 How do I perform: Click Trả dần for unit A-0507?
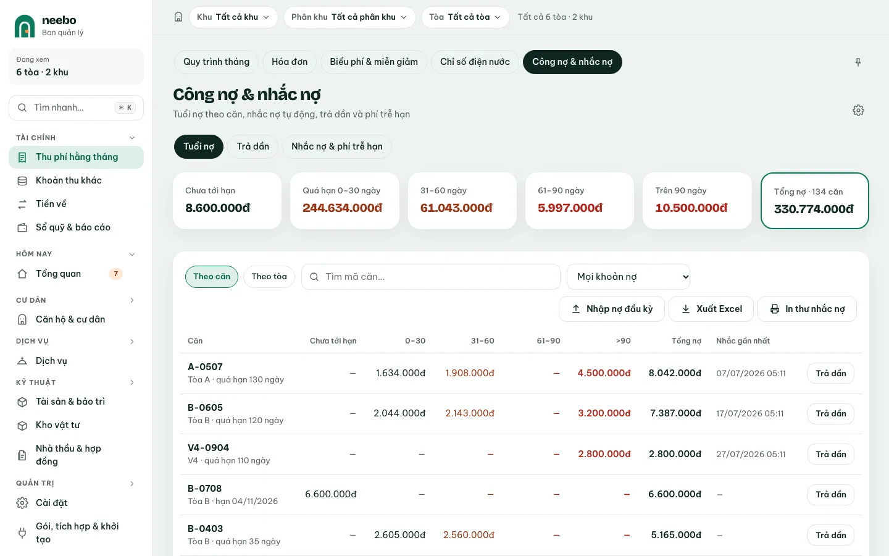(831, 373)
